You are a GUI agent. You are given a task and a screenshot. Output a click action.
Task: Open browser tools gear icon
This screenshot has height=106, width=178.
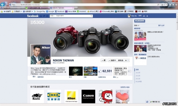(176, 5)
